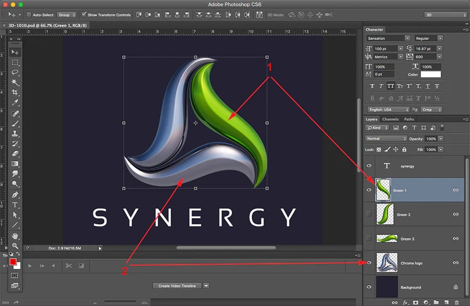Activate the Hand tool
This screenshot has height=306, width=470.
coord(15,235)
